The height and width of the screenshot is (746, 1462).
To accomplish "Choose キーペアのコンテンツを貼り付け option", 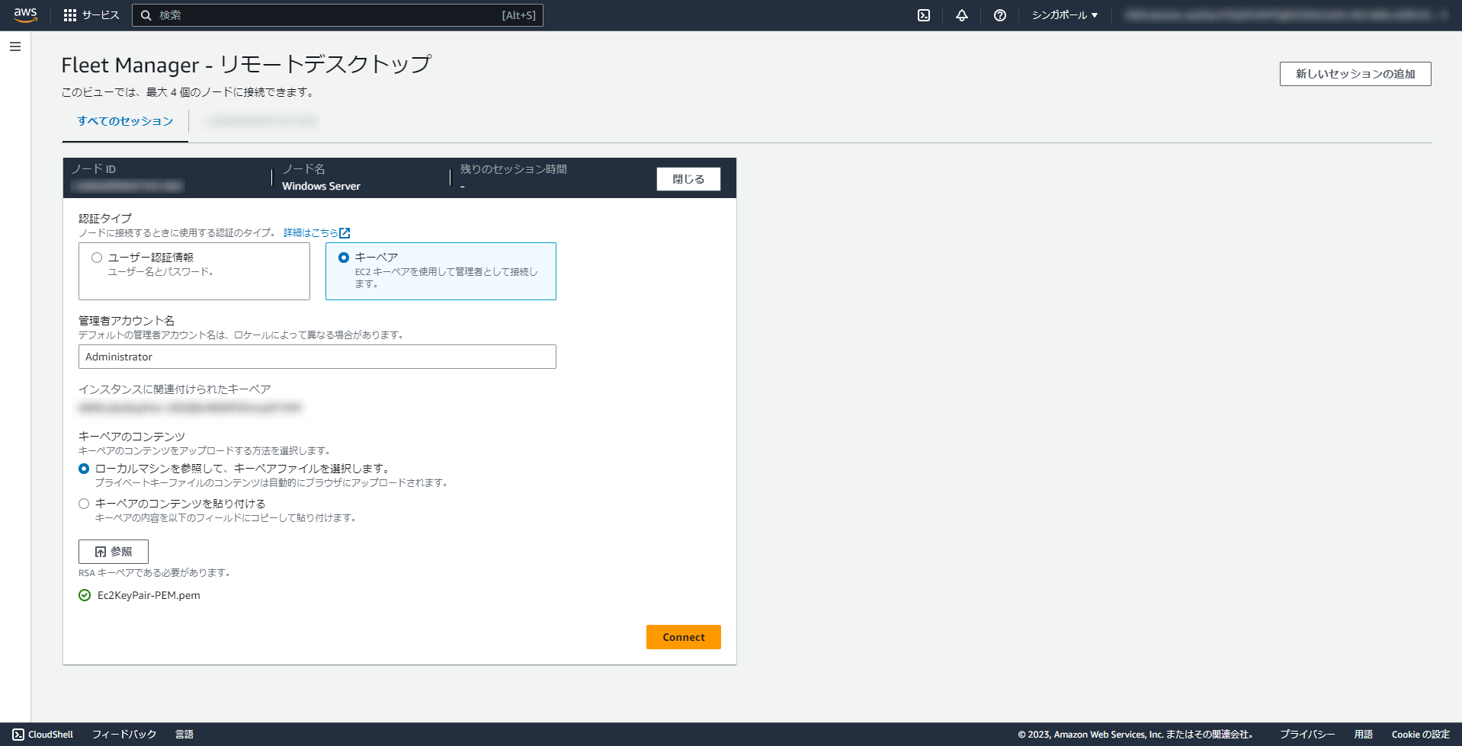I will point(83,503).
